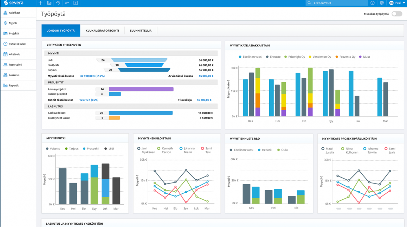
Task: Click the swap arrows icon in top bar
Action: tap(67, 3)
